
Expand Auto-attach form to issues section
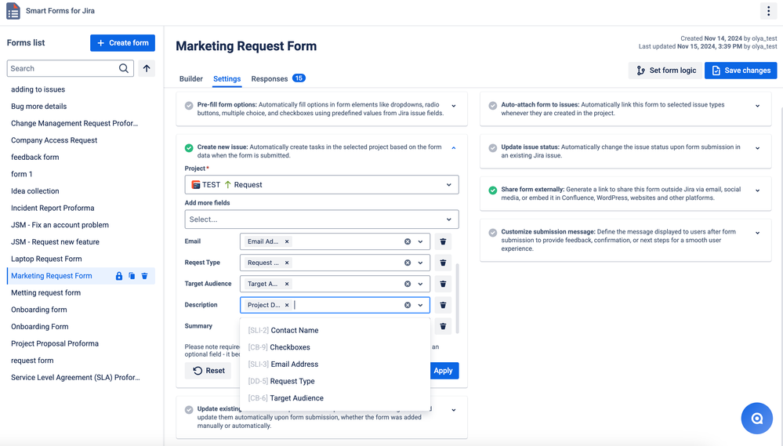point(758,106)
